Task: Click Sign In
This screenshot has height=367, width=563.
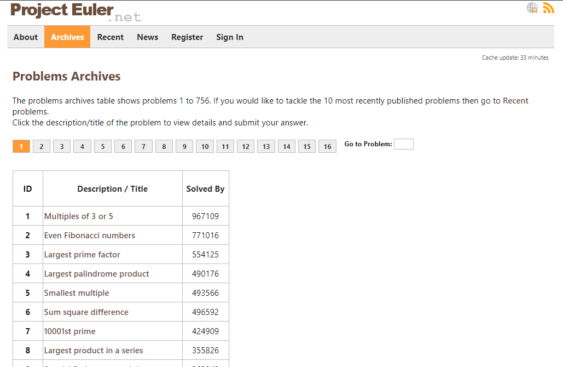Action: tap(230, 37)
